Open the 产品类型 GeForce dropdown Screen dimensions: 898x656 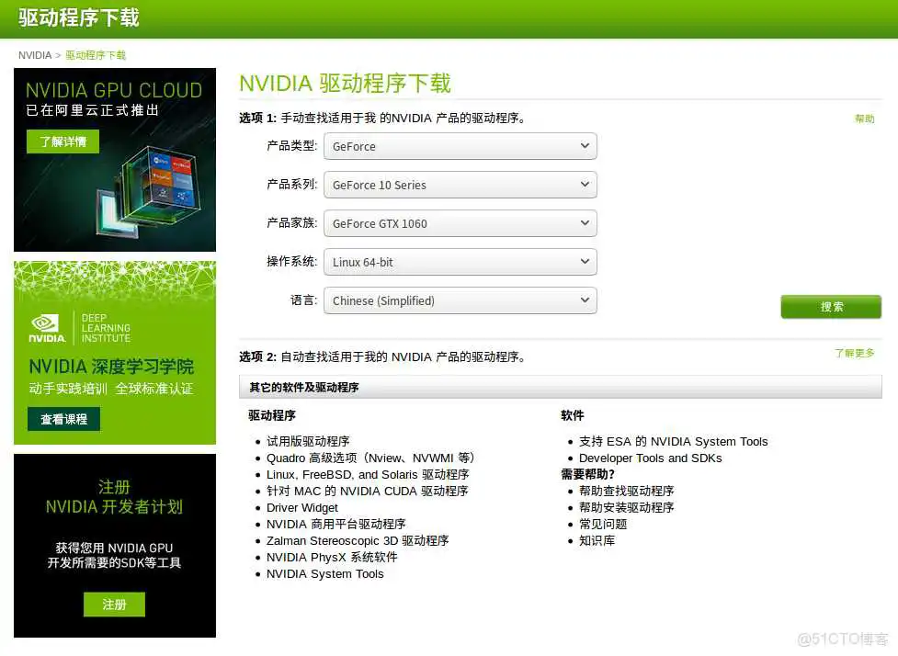[460, 146]
